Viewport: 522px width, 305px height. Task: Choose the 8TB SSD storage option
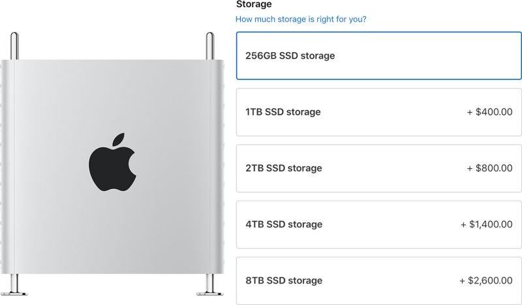pos(379,281)
